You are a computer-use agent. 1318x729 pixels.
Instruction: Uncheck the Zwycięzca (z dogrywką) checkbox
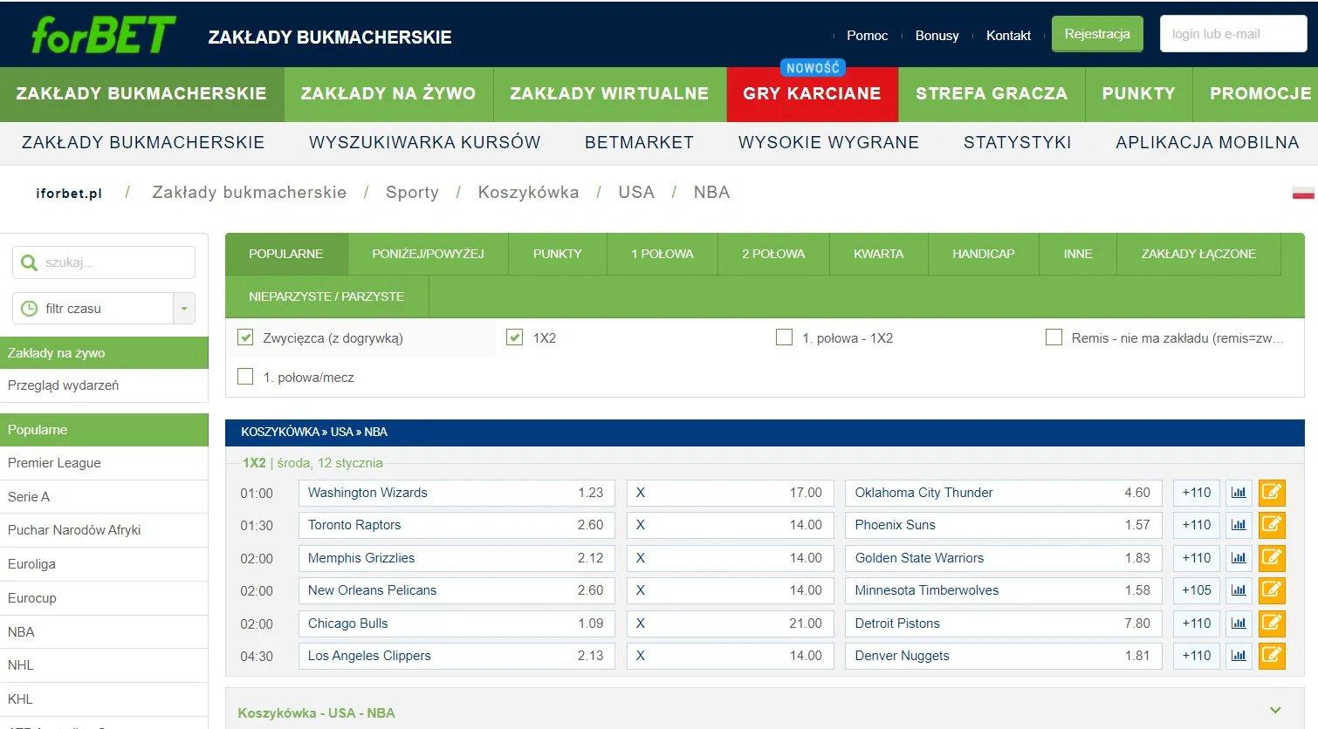[x=245, y=337]
